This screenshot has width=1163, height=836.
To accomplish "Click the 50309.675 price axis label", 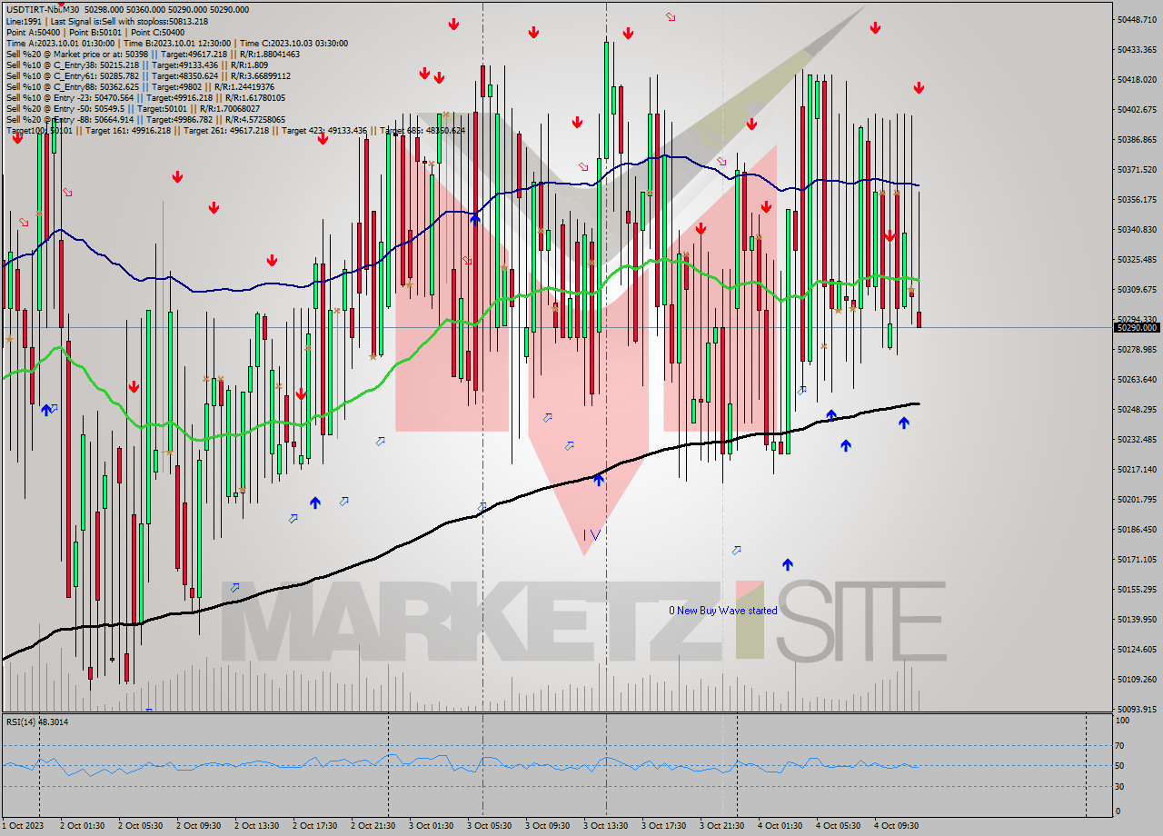I will (1137, 289).
